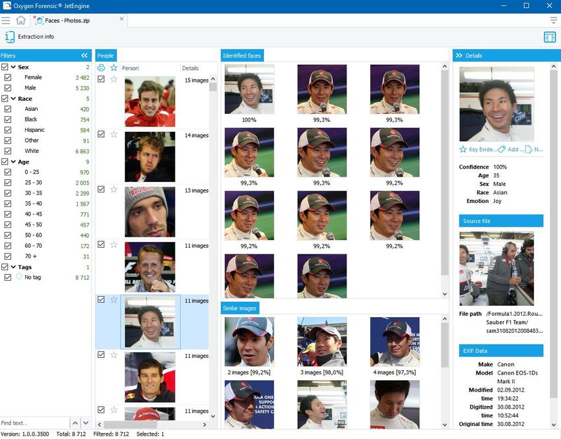Click scroll down arrow in Details panel
This screenshot has height=439, width=561.
point(554,424)
